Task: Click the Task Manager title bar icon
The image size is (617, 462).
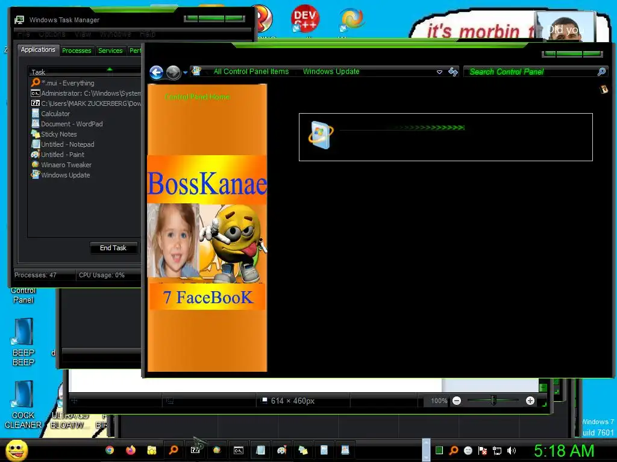Action: (19, 20)
